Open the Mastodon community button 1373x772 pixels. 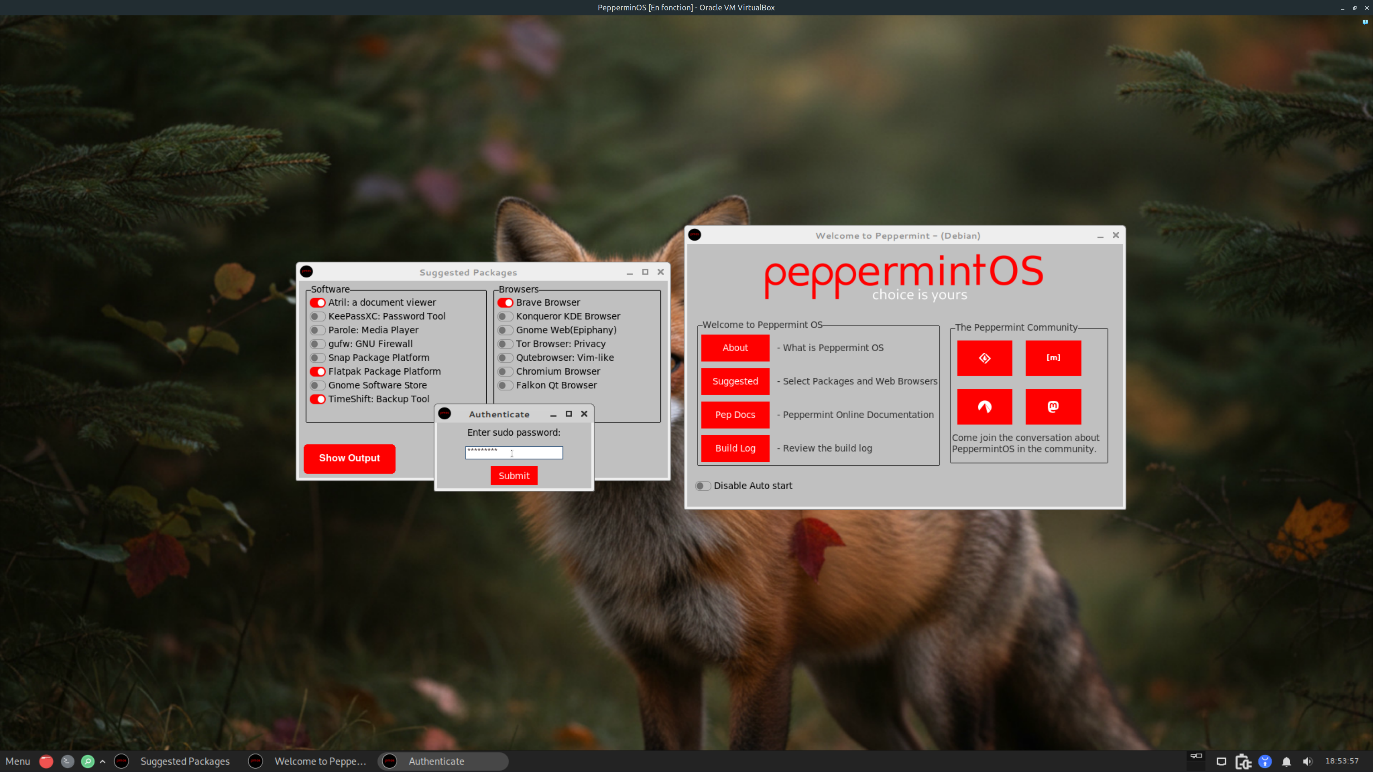(1053, 406)
